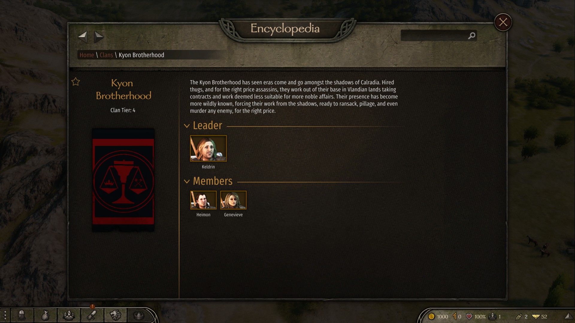The width and height of the screenshot is (575, 323).
Task: Open the Clan lion-head icon
Action: (115, 315)
